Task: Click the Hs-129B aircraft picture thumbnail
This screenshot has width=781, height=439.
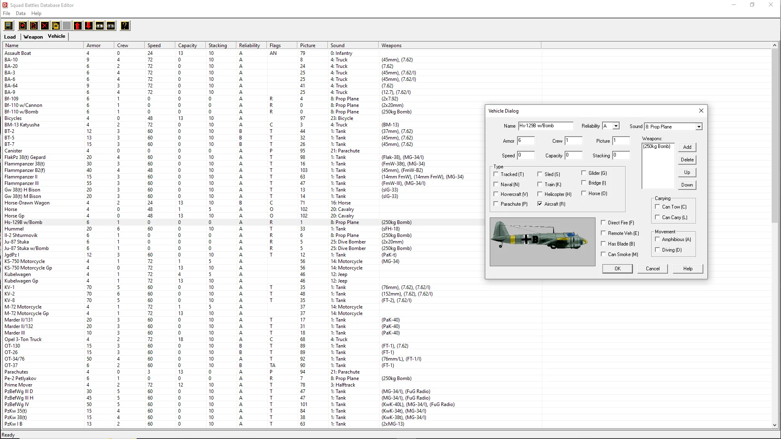Action: click(x=542, y=241)
